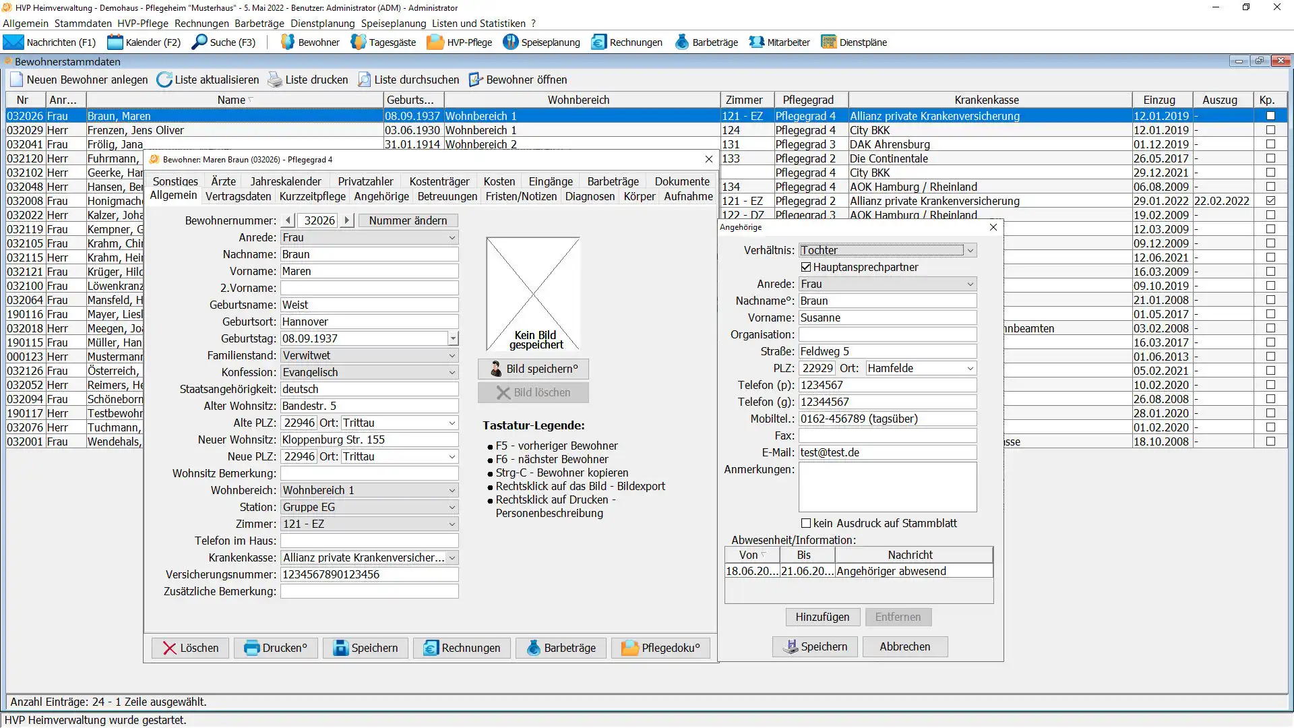Toggle Kp. checkbox for Honigmacher row
Viewport: 1294px width, 728px height.
click(1270, 201)
